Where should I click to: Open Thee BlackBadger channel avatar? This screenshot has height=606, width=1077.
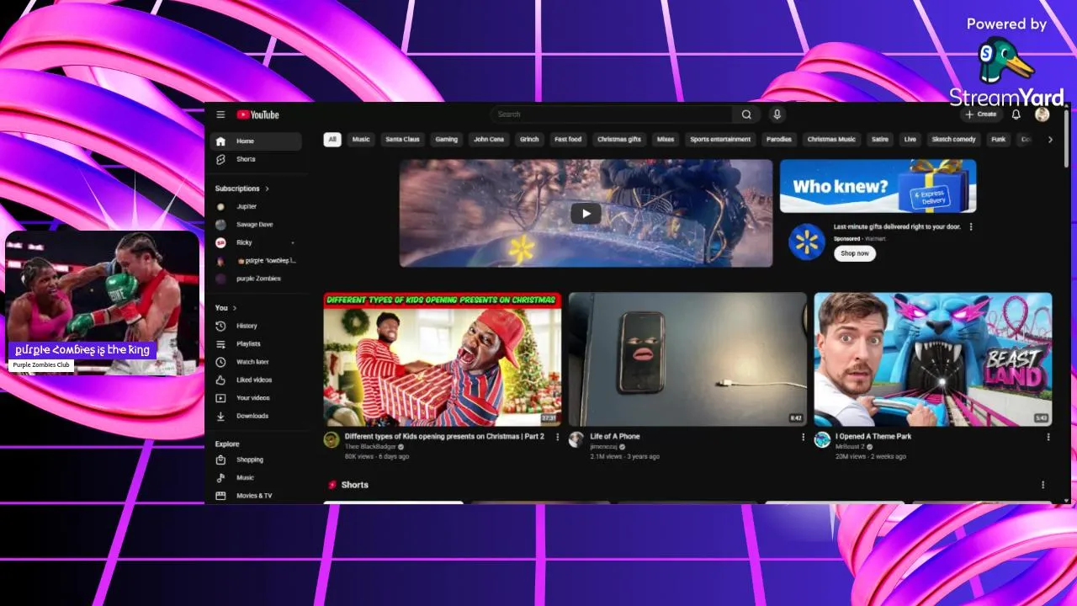tap(332, 439)
